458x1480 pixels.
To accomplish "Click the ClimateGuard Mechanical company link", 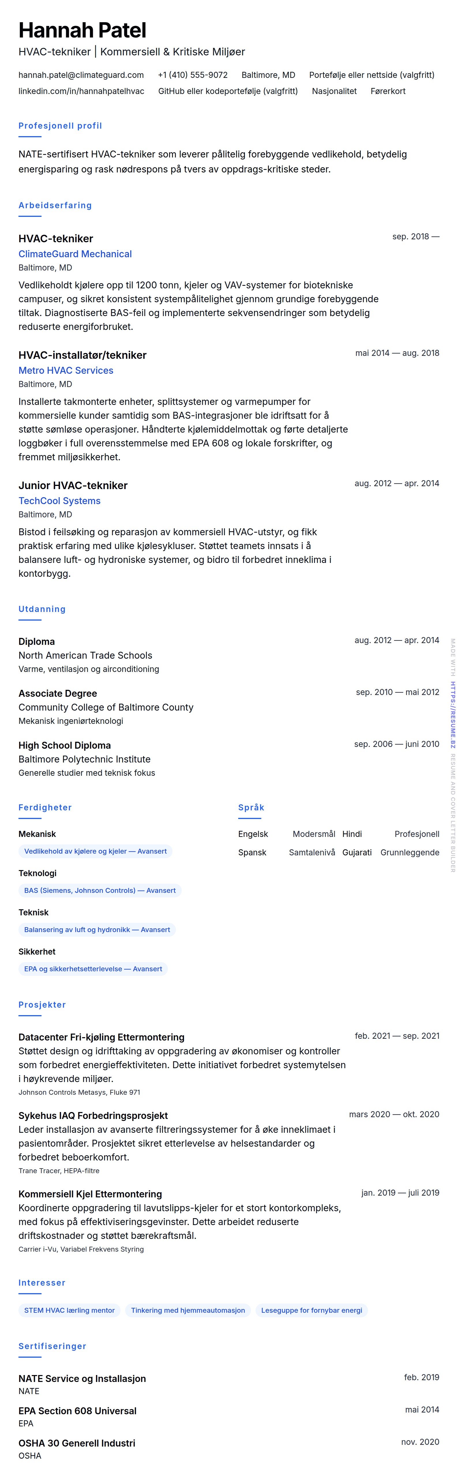I will [75, 254].
